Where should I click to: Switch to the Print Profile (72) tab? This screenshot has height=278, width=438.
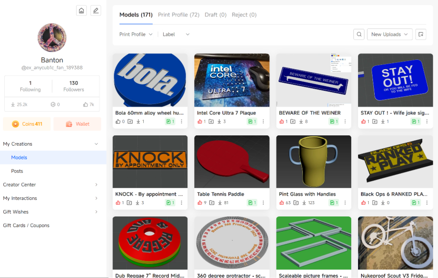tap(178, 15)
